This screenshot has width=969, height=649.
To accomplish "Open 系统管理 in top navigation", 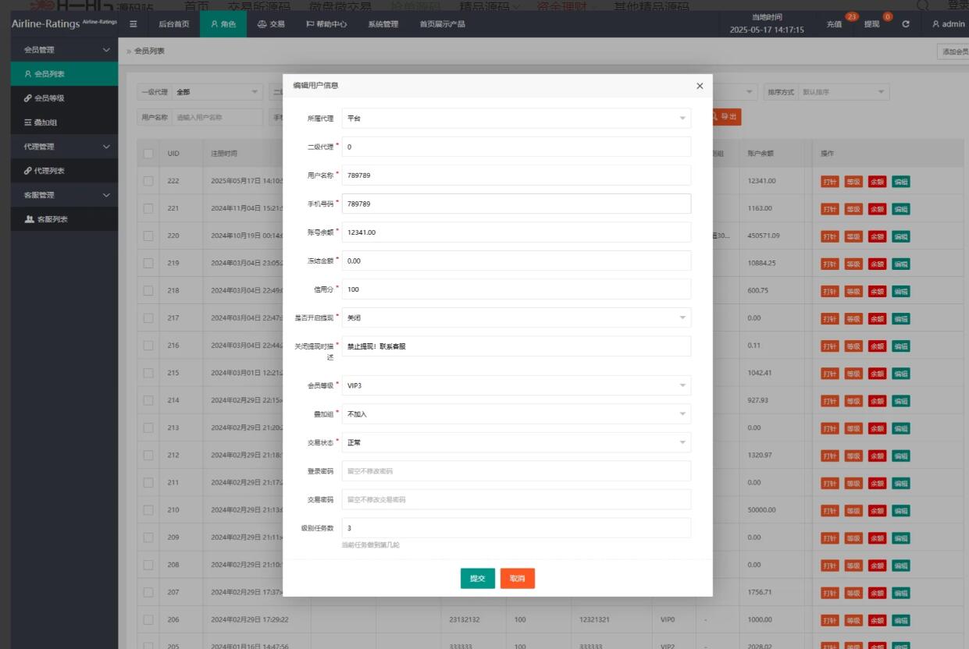I will tap(383, 24).
